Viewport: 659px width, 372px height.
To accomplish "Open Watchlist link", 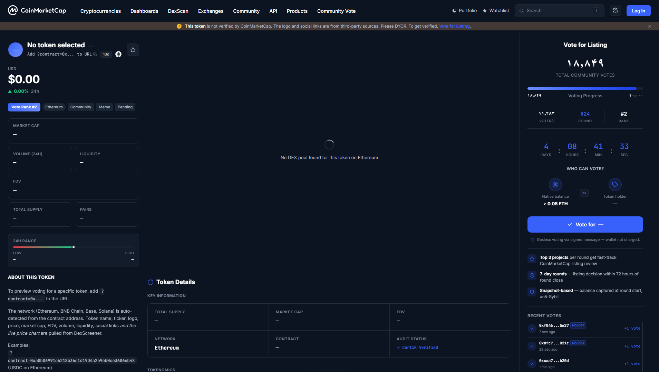I will pyautogui.click(x=496, y=11).
